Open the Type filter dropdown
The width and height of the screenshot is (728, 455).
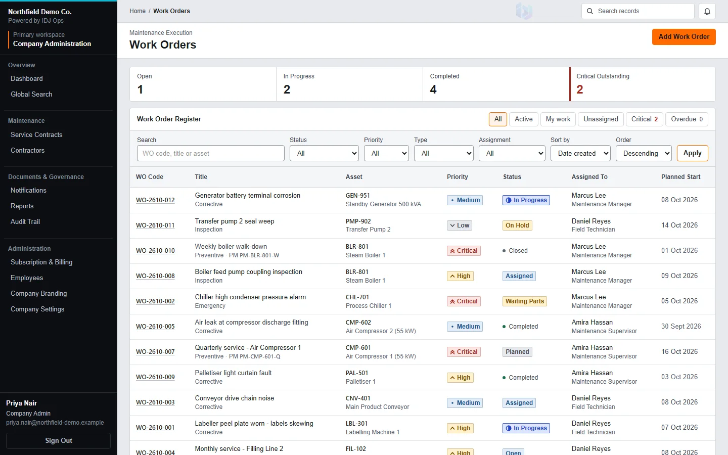click(444, 153)
